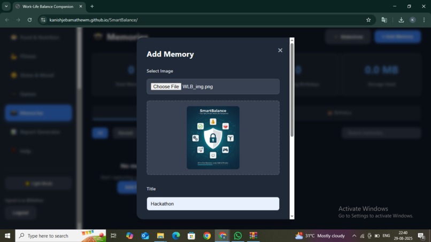Click the SmartBalance image preview thumbnail
This screenshot has height=242, width=431.
[213, 138]
